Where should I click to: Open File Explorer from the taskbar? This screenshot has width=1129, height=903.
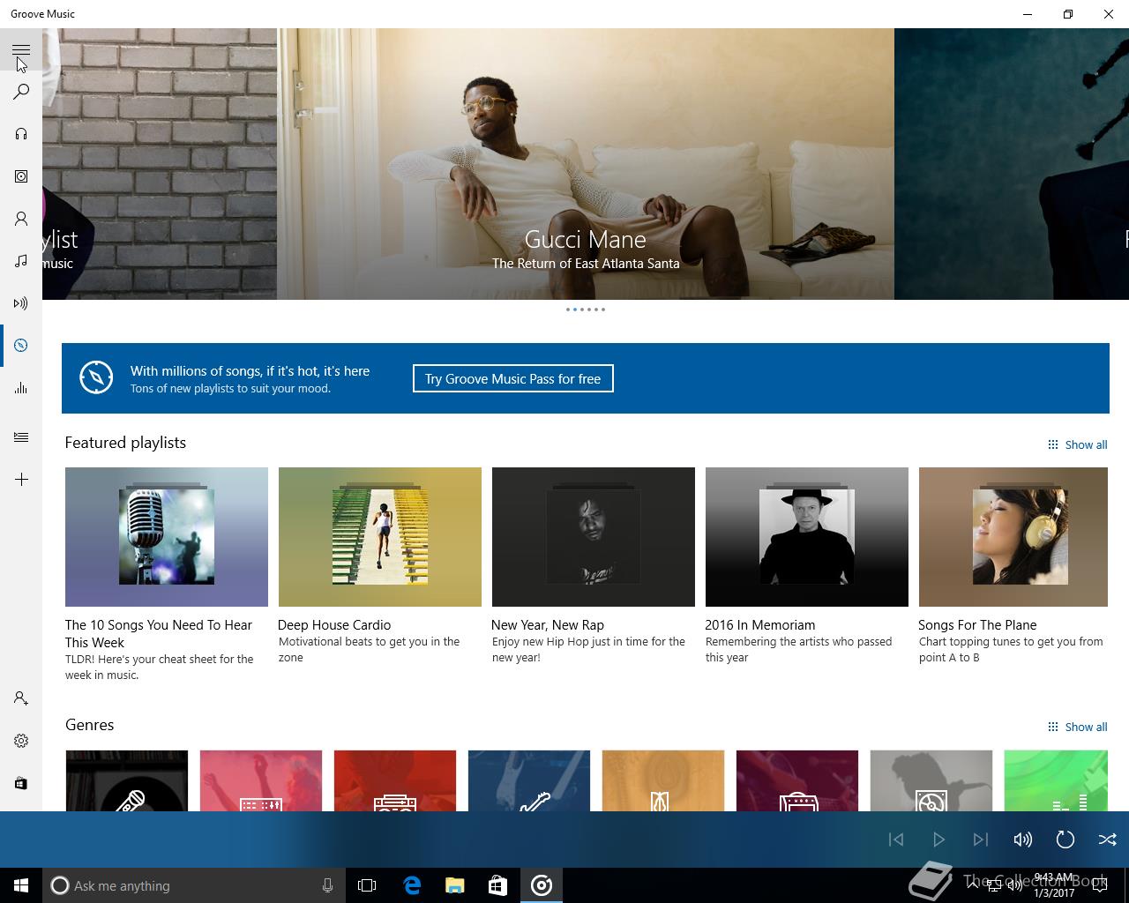click(x=454, y=885)
